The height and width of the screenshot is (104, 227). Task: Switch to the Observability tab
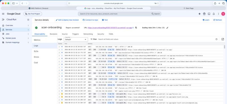pyautogui.click(x=40, y=34)
